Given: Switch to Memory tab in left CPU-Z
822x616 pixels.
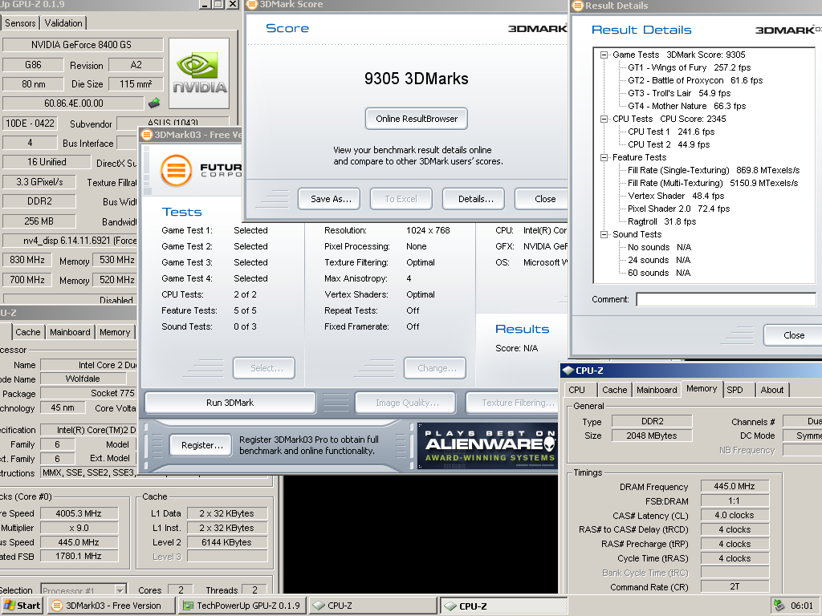Looking at the screenshot, I should (x=115, y=332).
